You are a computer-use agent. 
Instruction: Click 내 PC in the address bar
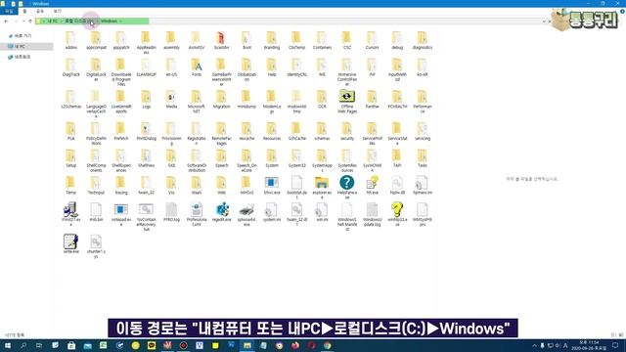coord(52,22)
